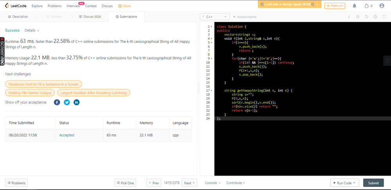
Task: Share acceptance on LinkedIn
Action: pos(77,102)
